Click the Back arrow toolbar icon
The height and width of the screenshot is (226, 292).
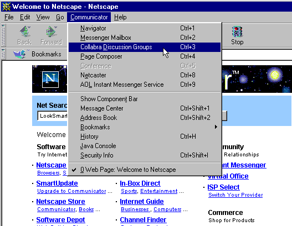point(25,31)
